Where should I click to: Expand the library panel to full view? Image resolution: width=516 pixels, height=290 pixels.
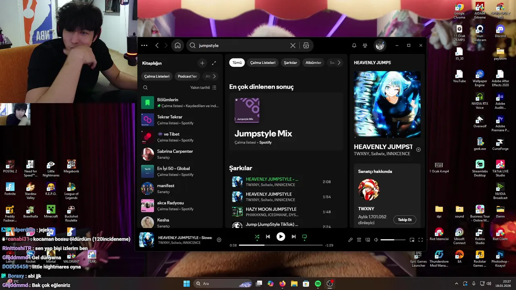point(214,63)
